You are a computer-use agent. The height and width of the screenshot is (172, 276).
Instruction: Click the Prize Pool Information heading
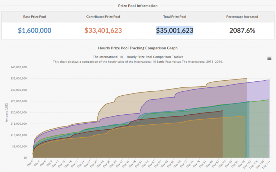coord(138,6)
